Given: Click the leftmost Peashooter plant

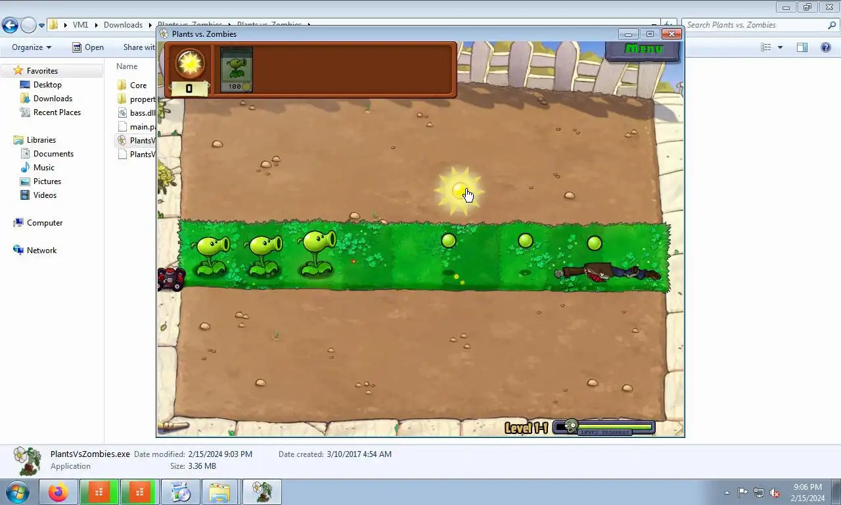Looking at the screenshot, I should point(211,255).
